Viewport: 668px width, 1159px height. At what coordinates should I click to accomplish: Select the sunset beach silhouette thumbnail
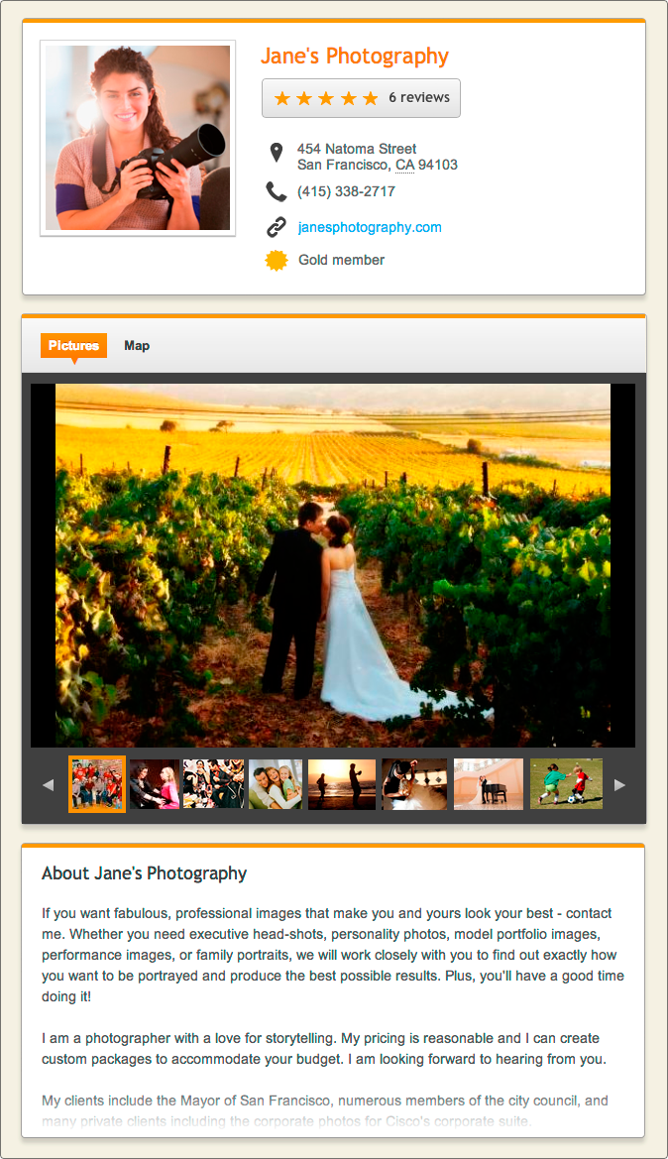click(342, 784)
